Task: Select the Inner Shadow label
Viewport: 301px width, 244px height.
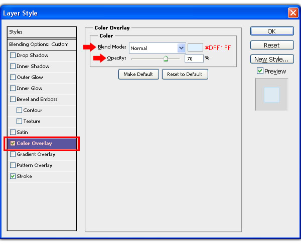Action: tap(33, 66)
